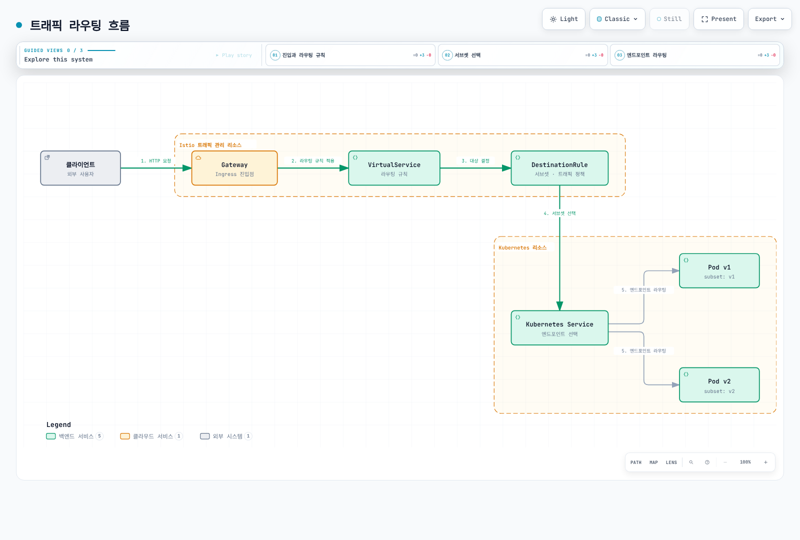
Task: Select the DestinationRule node title
Action: click(x=559, y=165)
